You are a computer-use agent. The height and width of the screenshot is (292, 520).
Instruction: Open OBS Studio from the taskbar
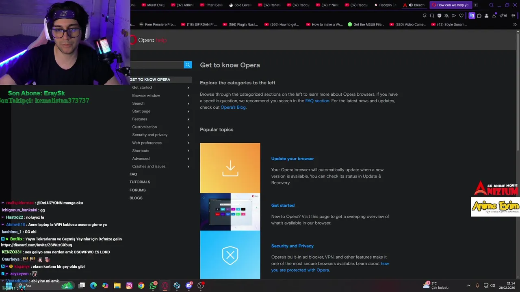201,286
